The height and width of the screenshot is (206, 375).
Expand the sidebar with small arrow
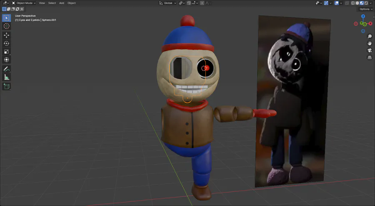pos(374,17)
